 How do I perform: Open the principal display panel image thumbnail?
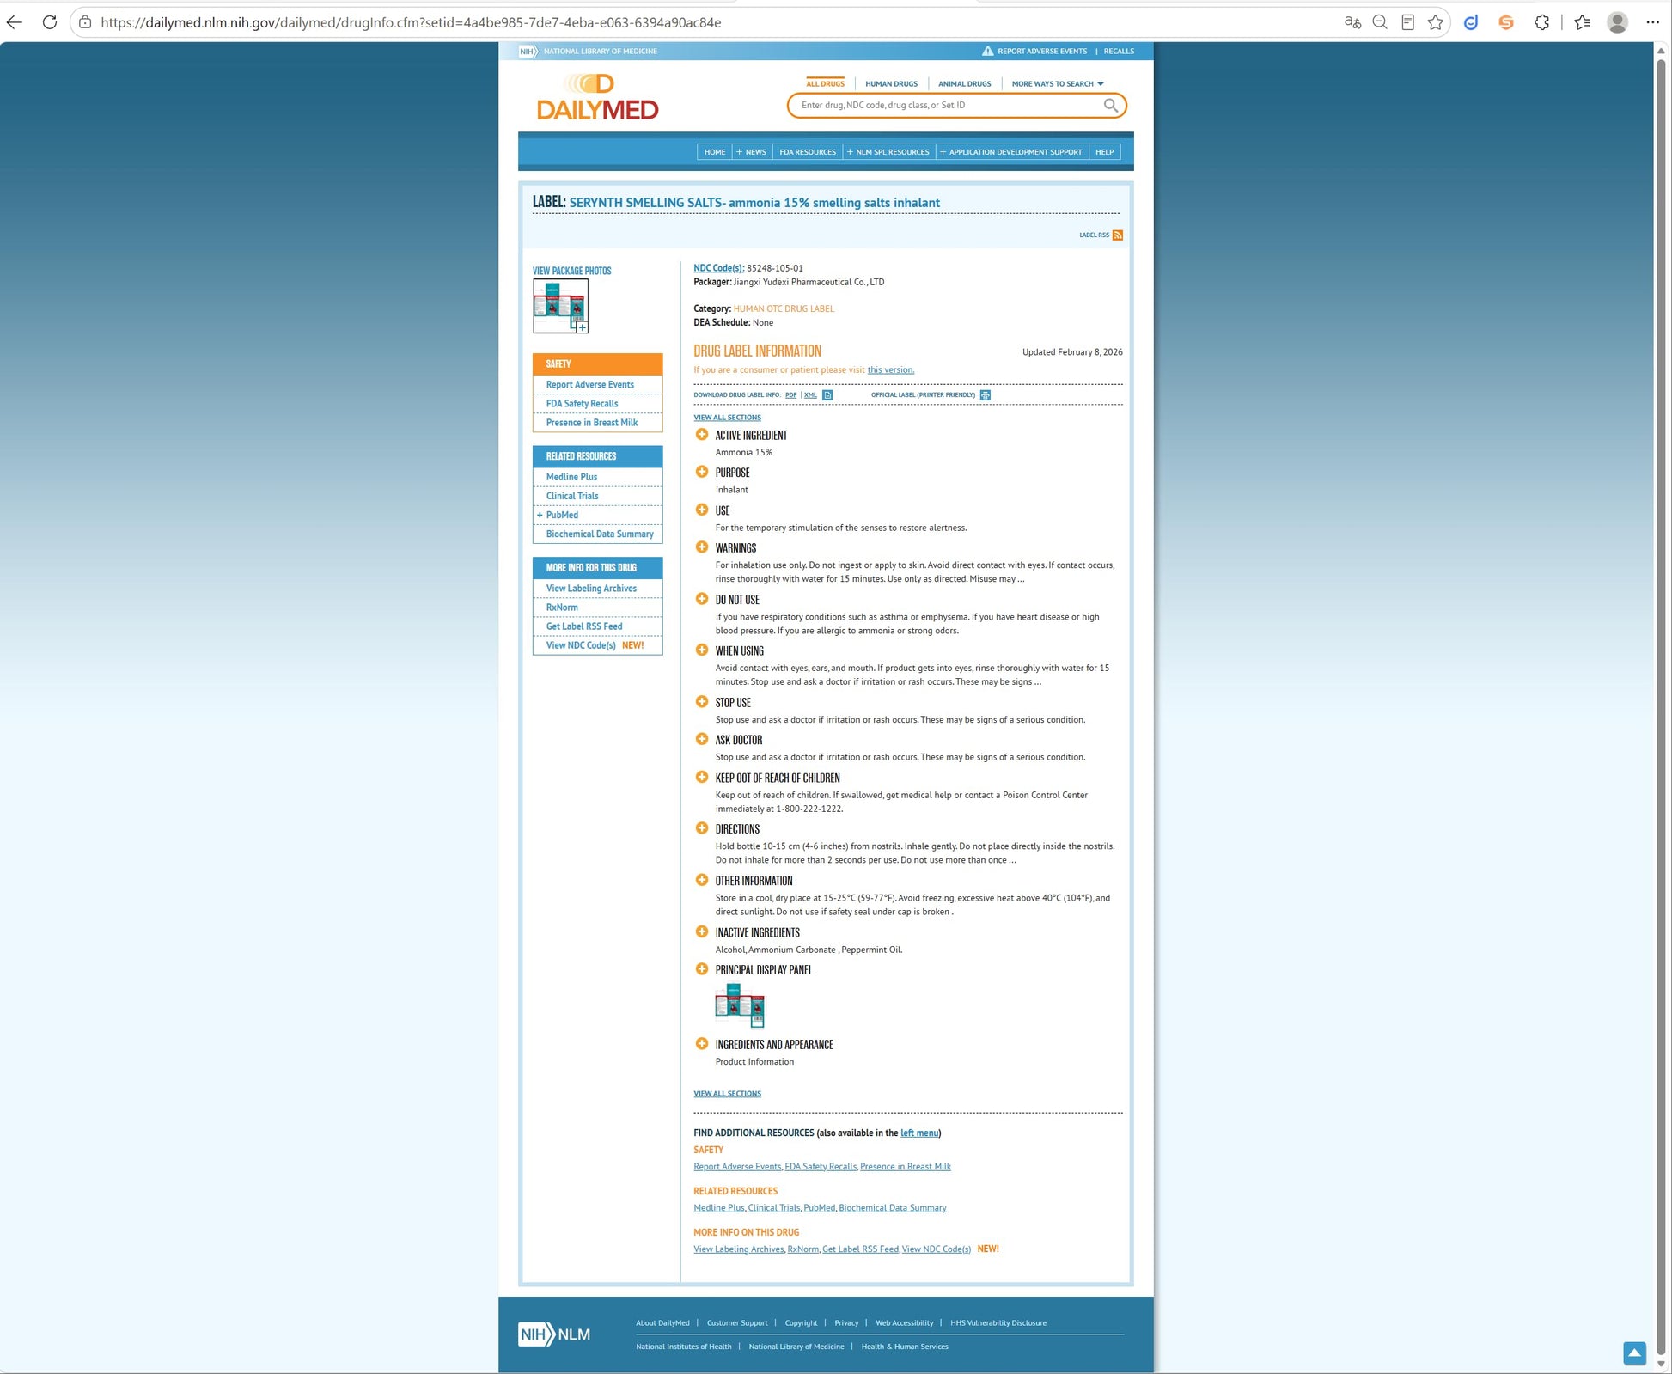tap(740, 1005)
